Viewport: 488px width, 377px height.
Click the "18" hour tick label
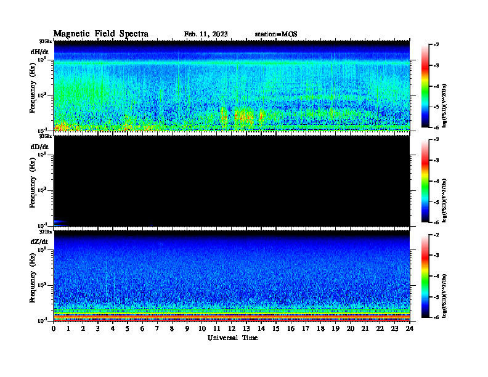tap(320, 328)
